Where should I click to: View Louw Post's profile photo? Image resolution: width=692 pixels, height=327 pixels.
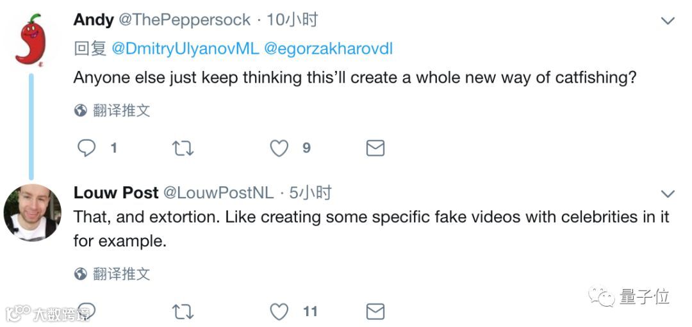(x=32, y=212)
